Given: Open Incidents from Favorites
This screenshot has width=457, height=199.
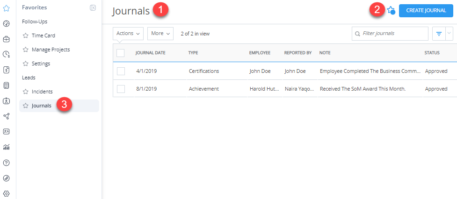Looking at the screenshot, I should [x=42, y=92].
